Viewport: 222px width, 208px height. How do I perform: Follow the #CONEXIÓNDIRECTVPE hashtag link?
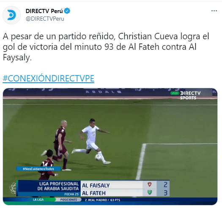pyautogui.click(x=49, y=78)
